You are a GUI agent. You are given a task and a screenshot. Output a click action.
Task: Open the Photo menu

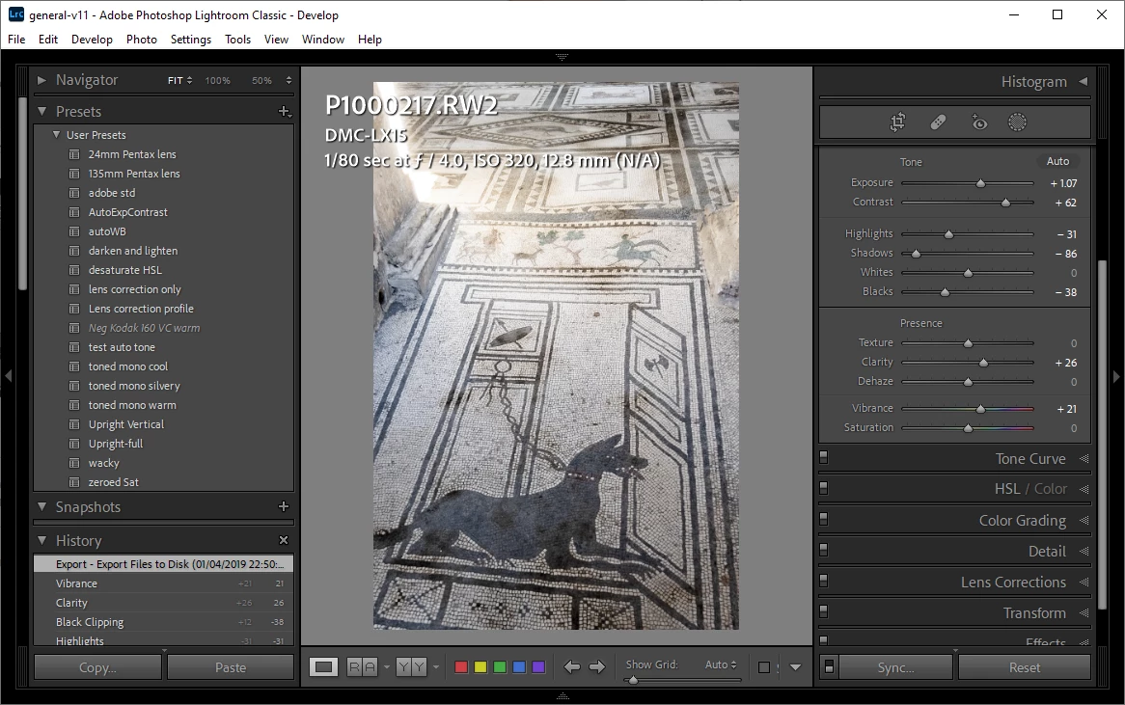(x=141, y=40)
